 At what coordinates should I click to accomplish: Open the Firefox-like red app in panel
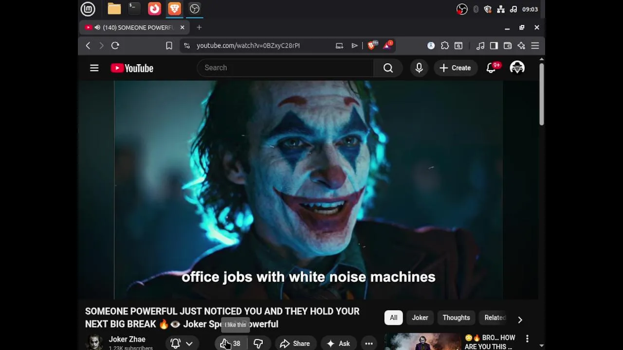[x=154, y=9]
